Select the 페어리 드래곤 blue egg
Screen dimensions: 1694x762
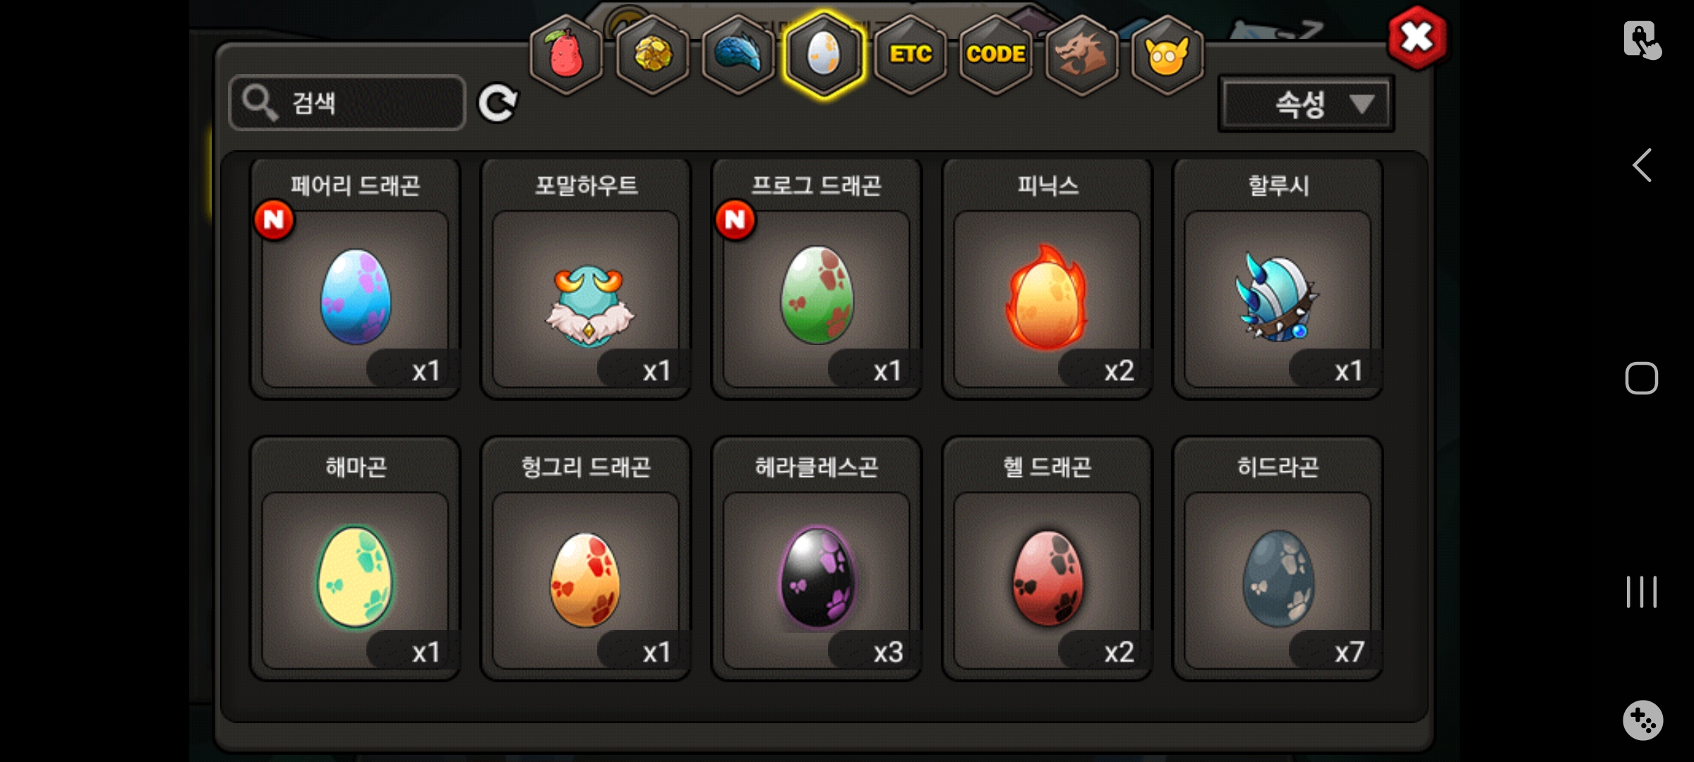click(x=355, y=279)
